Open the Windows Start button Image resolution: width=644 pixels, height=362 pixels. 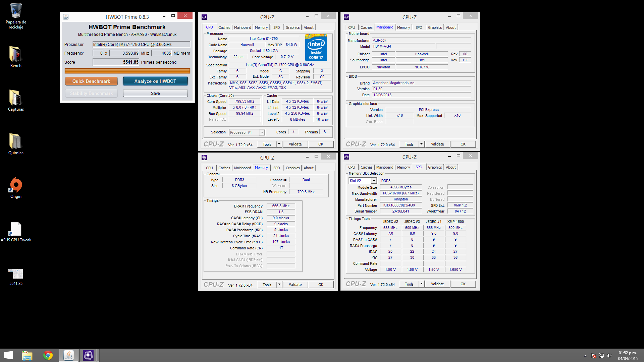(x=8, y=355)
